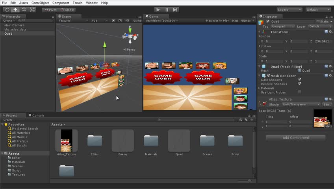Open the Transform component gear menu
This screenshot has width=334, height=189.
click(x=330, y=32)
